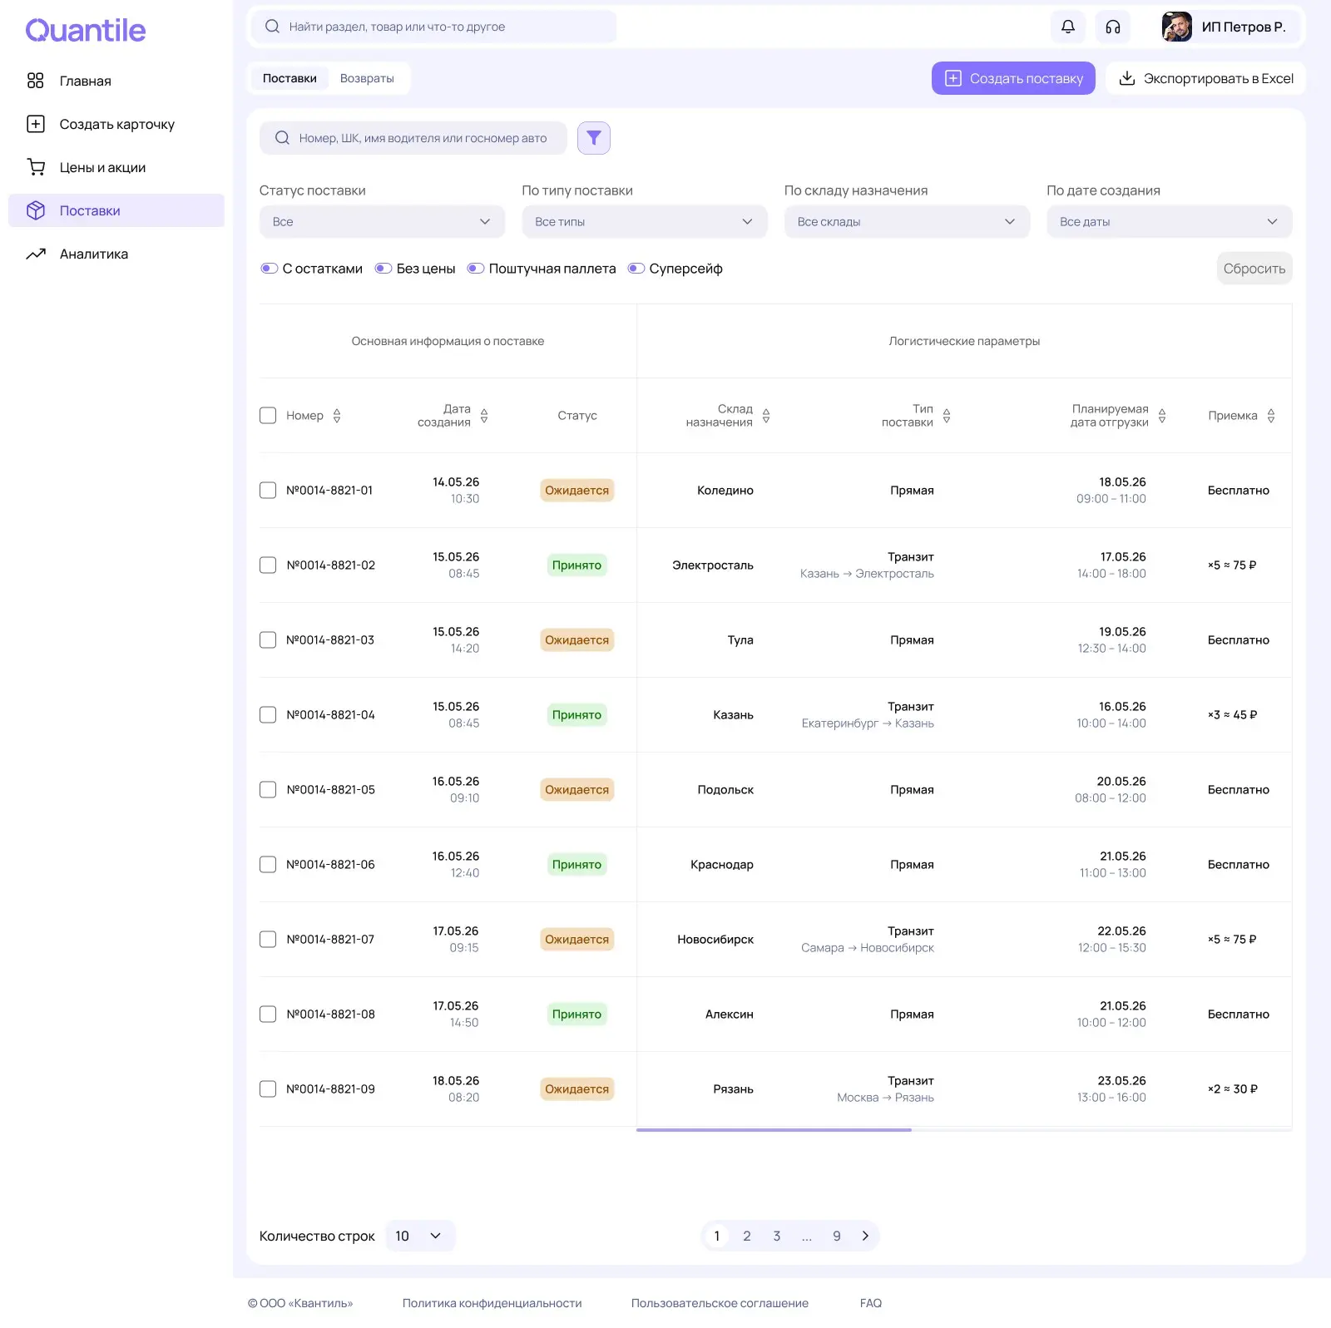The image size is (1331, 1328).
Task: Go to next page arrow in pagination
Action: tap(865, 1236)
